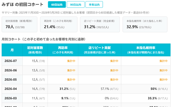Viewport: 172px width, 107px height.
Task: Switch to the 90日以内 tab
Action: [x=76, y=5]
